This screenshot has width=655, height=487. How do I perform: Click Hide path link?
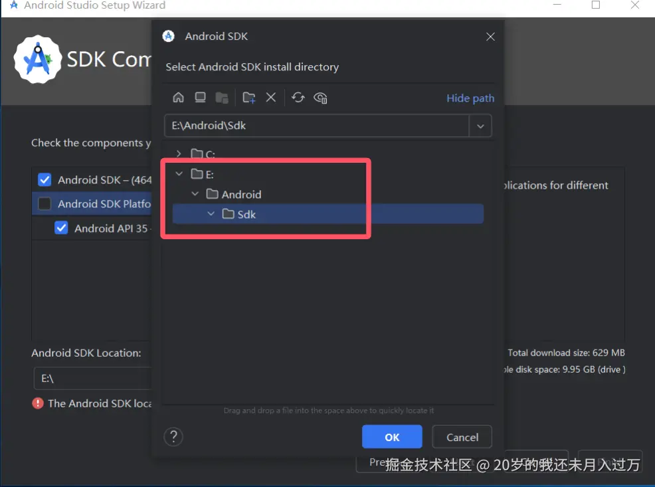[470, 98]
